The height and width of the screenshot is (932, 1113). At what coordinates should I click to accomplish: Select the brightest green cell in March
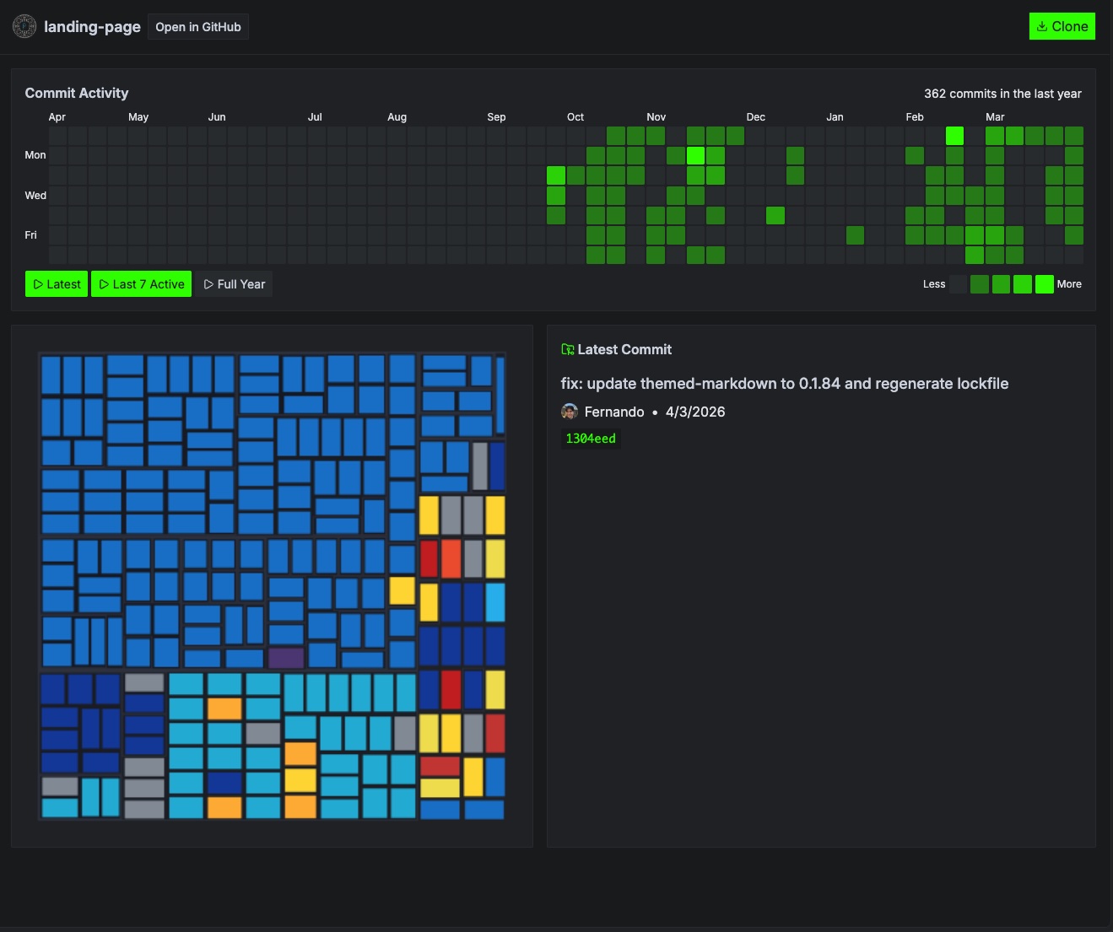tap(954, 135)
